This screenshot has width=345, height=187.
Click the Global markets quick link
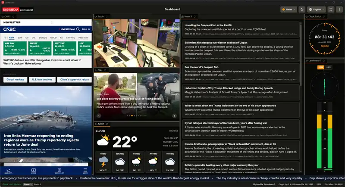point(15,80)
